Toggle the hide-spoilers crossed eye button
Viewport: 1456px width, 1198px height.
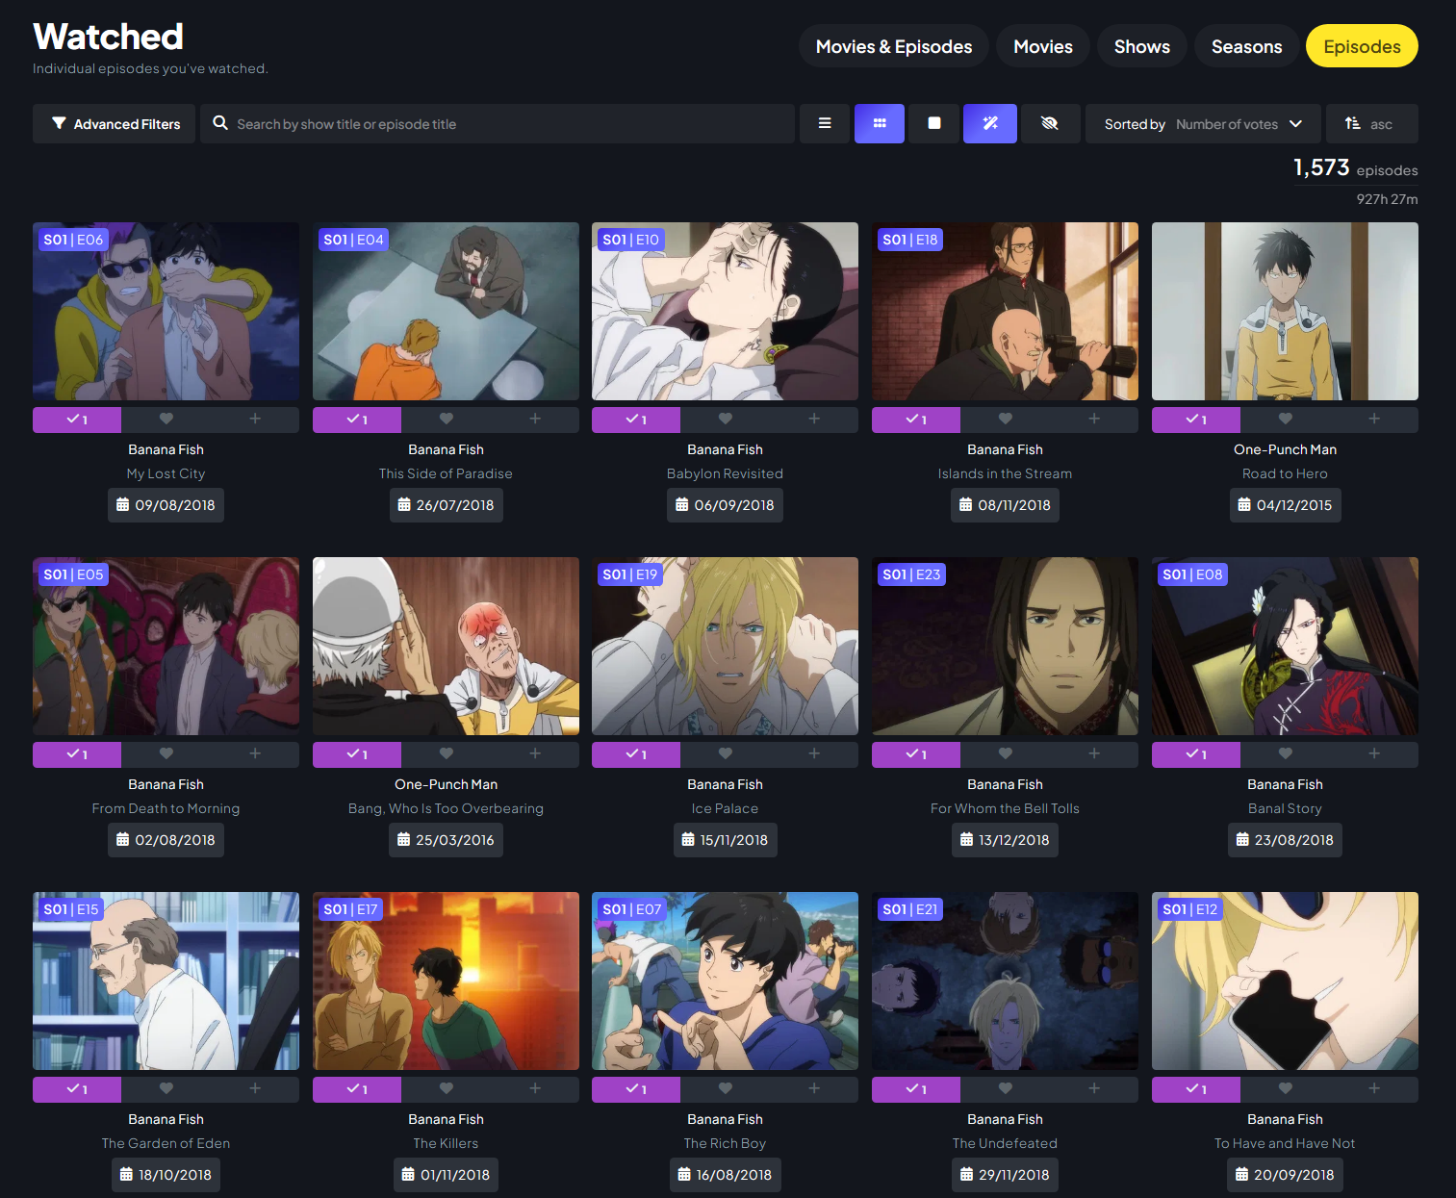1050,124
